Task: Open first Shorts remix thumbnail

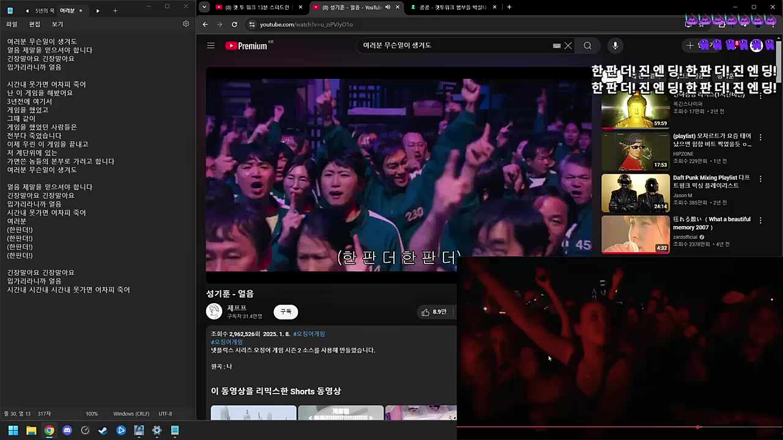Action: [x=253, y=413]
